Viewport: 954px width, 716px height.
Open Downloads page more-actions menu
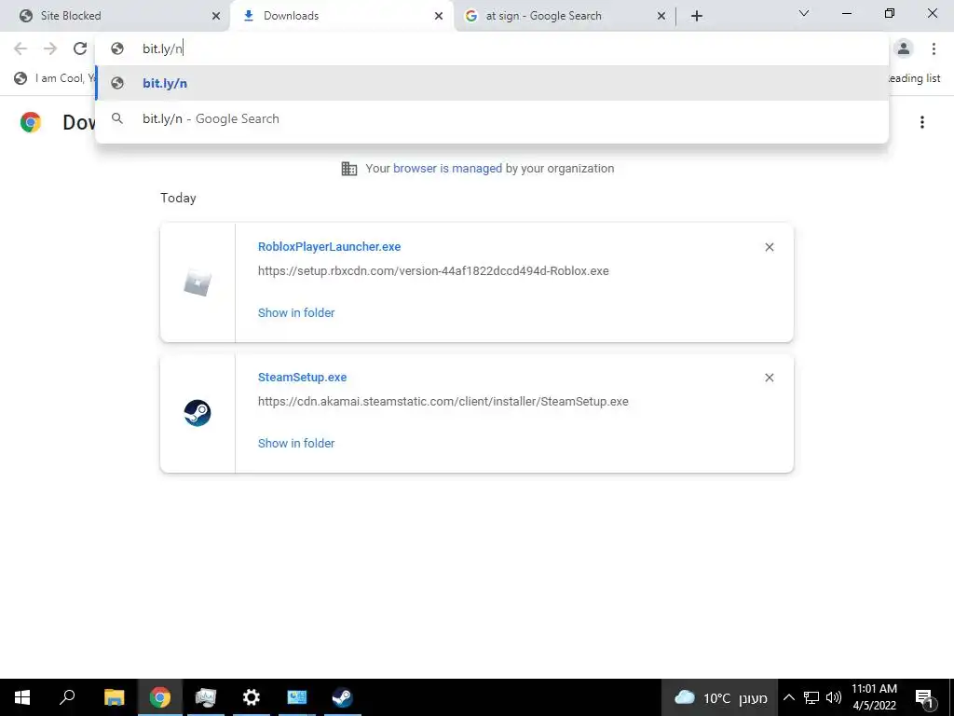pyautogui.click(x=922, y=122)
